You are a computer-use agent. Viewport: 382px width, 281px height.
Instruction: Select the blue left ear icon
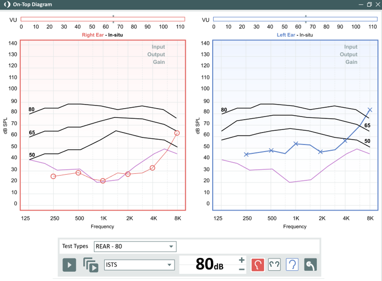pos(292,265)
